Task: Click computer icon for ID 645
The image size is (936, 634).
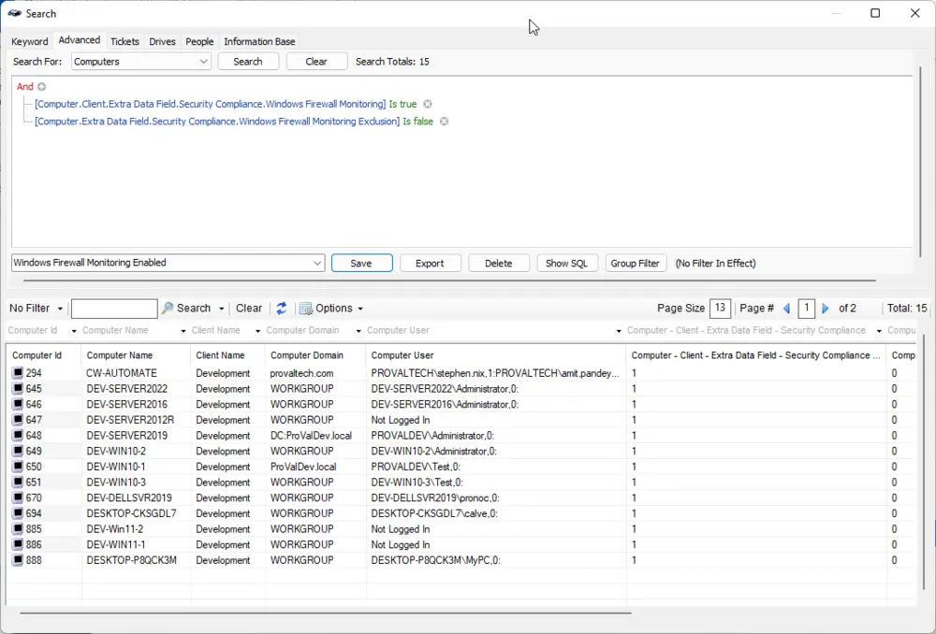Action: click(18, 389)
